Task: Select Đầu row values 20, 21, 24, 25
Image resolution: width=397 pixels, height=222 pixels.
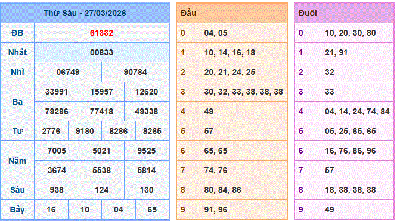Action: point(229,73)
